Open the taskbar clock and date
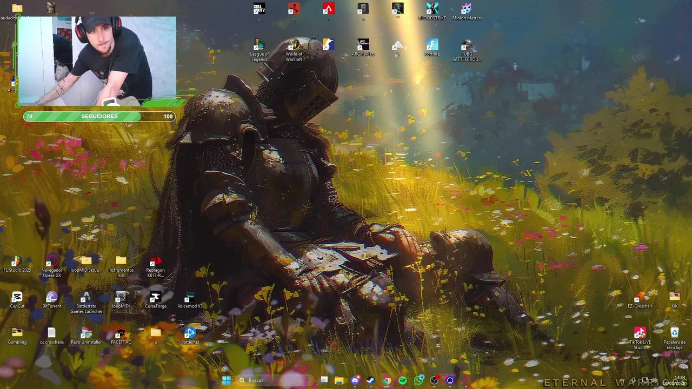 pos(674,380)
